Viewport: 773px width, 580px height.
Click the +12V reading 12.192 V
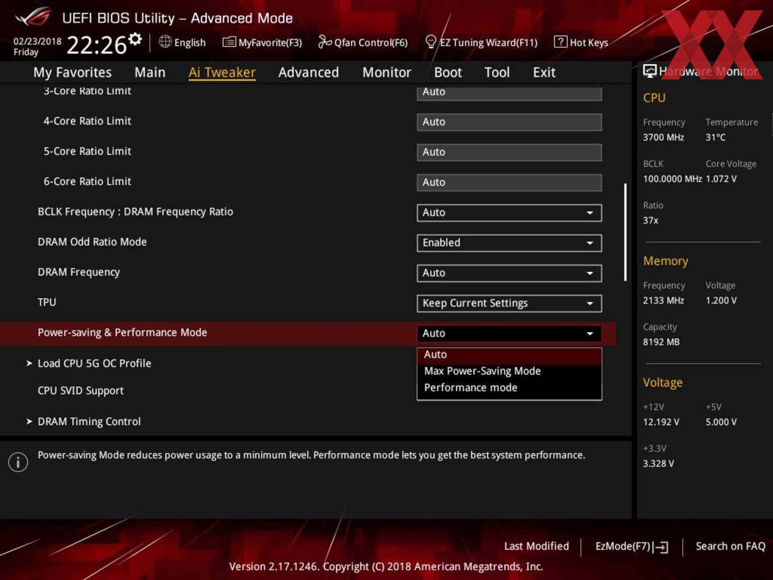click(x=661, y=422)
